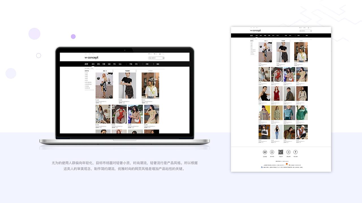The height and width of the screenshot is (203, 362).
Task: Open the black overall dress with cap photo
Action: tap(264, 132)
